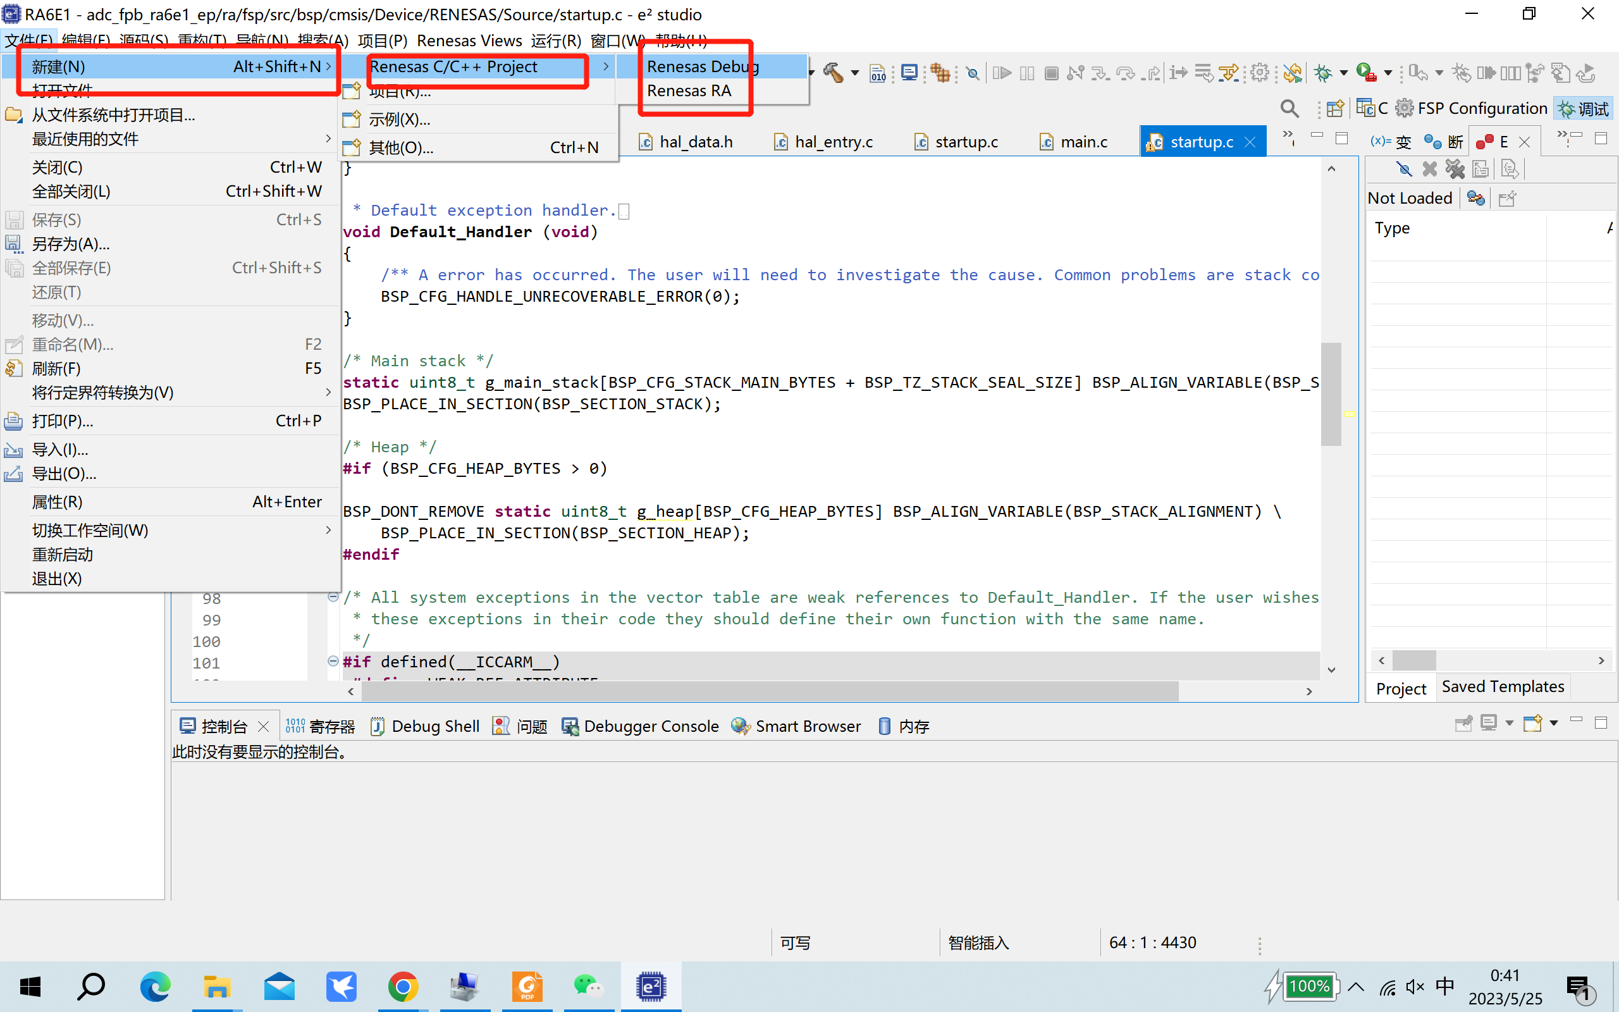Collapse the #if defined fold marker
Screen dimensions: 1619x1012
(x=333, y=662)
